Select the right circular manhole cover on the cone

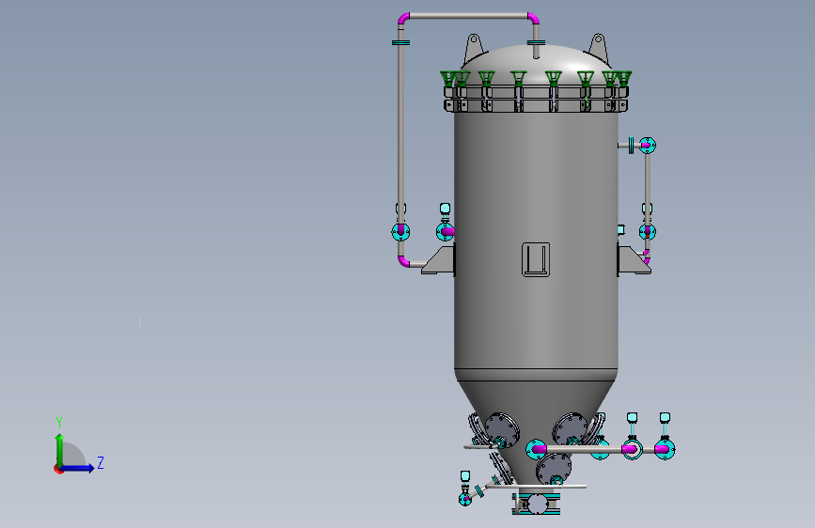pos(570,429)
